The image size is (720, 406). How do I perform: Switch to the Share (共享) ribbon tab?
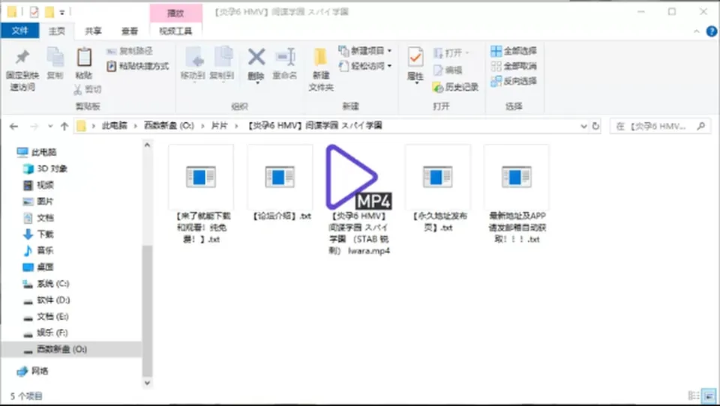(93, 31)
